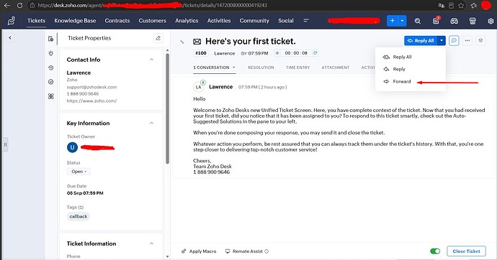Open the Reply All dropdown arrow
The height and width of the screenshot is (260, 497).
(442, 41)
